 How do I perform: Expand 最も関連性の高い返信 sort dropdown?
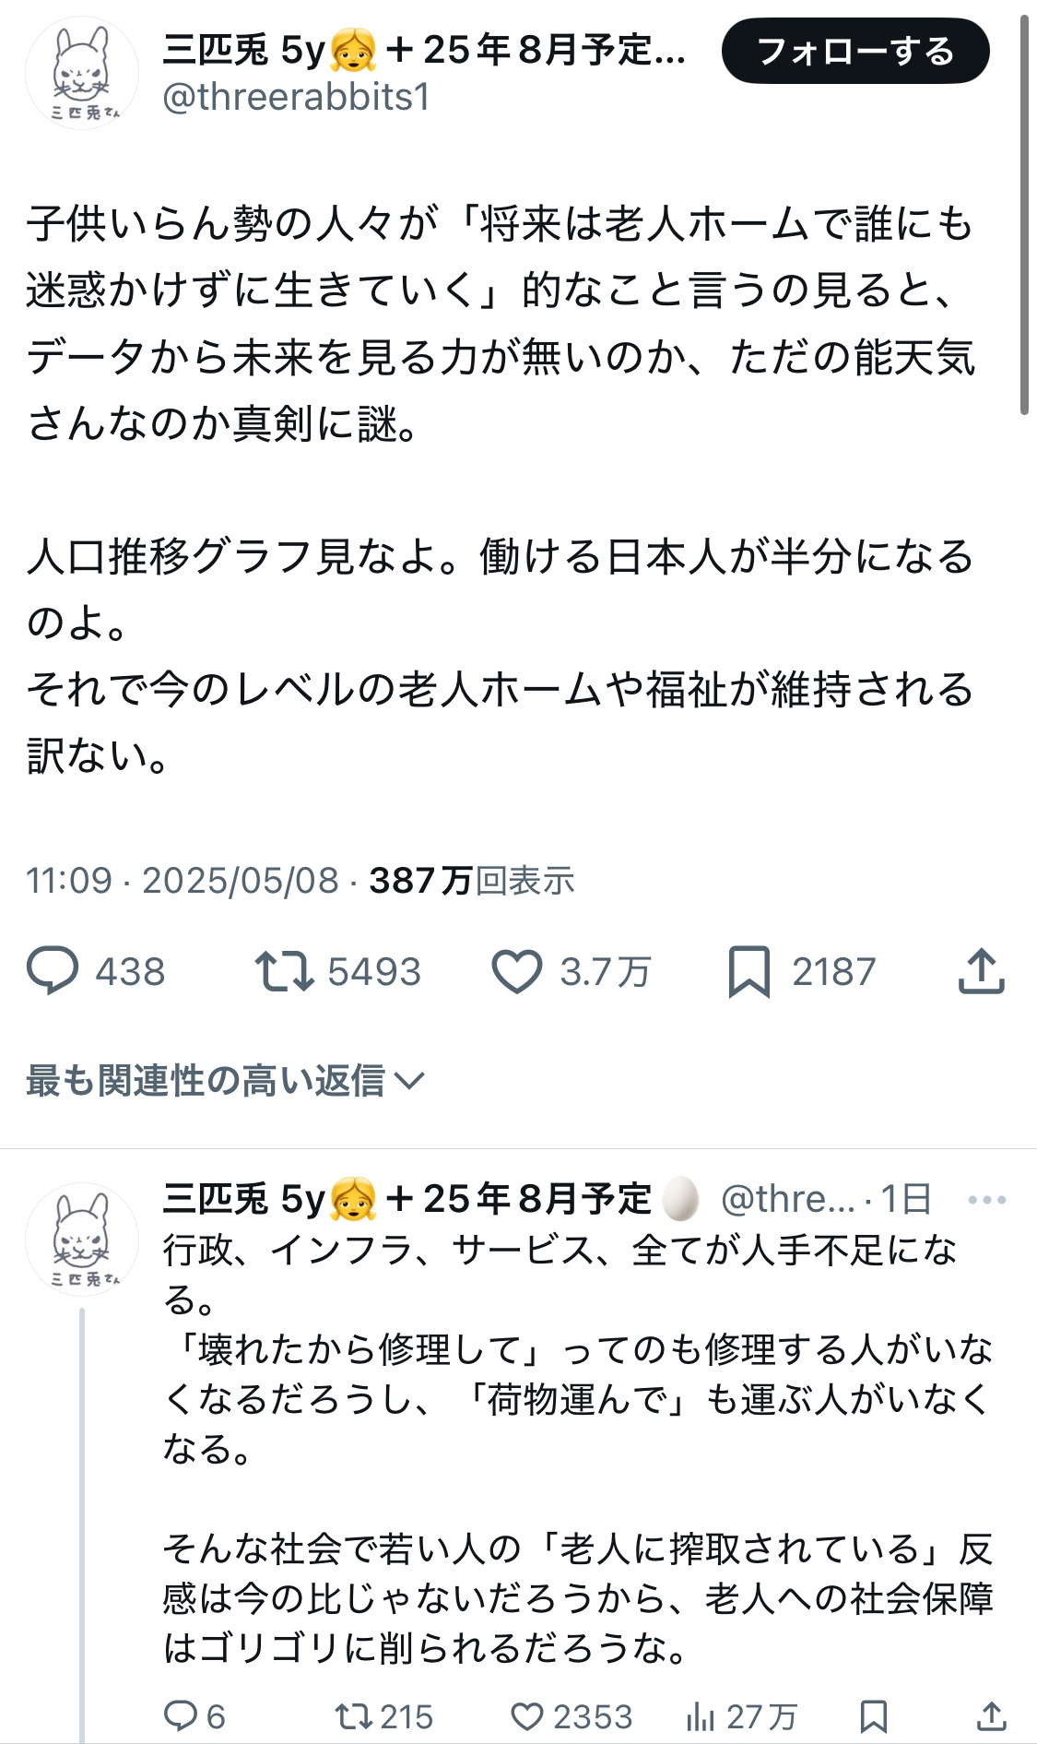coord(225,1080)
